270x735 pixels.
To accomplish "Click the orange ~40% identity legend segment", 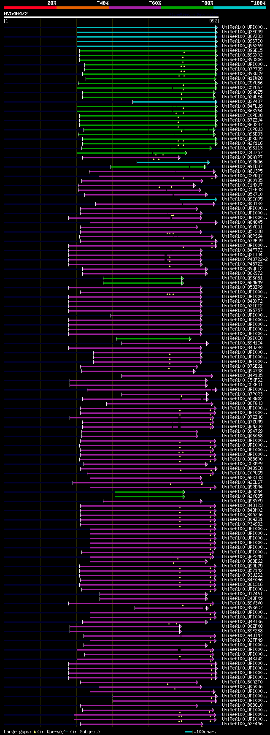I will point(83,7).
